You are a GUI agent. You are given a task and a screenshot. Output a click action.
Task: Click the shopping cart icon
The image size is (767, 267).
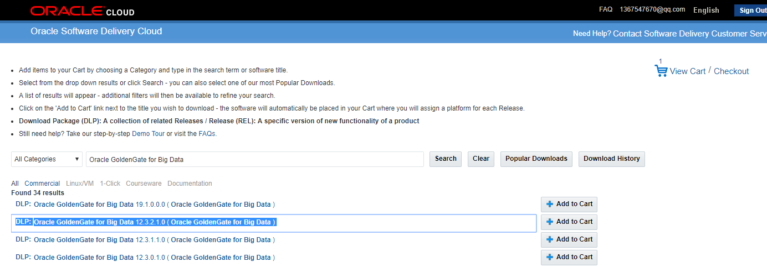point(661,71)
